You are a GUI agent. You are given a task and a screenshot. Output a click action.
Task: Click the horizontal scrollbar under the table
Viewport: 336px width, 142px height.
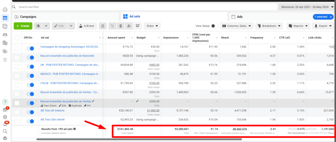139,139
